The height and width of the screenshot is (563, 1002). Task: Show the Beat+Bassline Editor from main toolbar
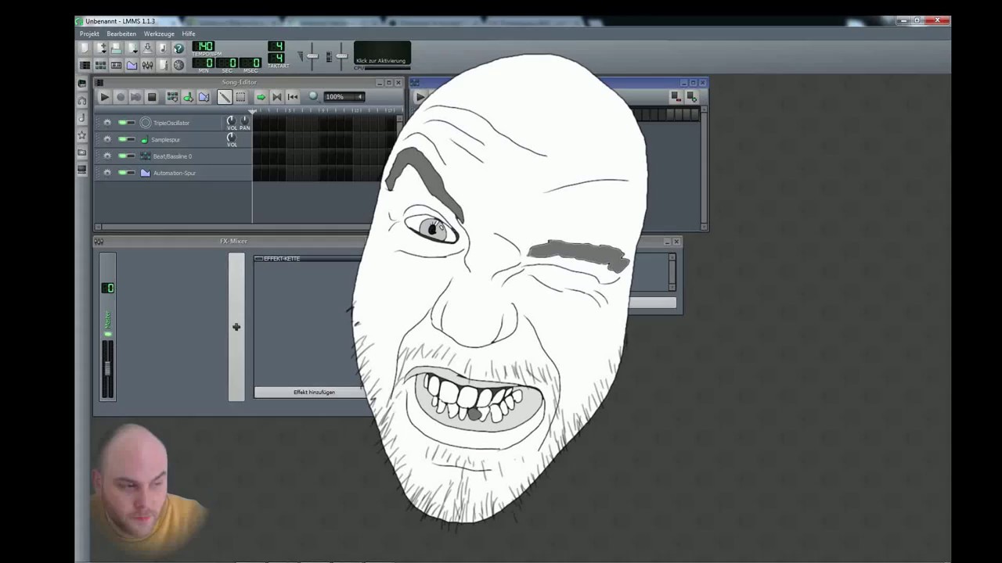[100, 65]
